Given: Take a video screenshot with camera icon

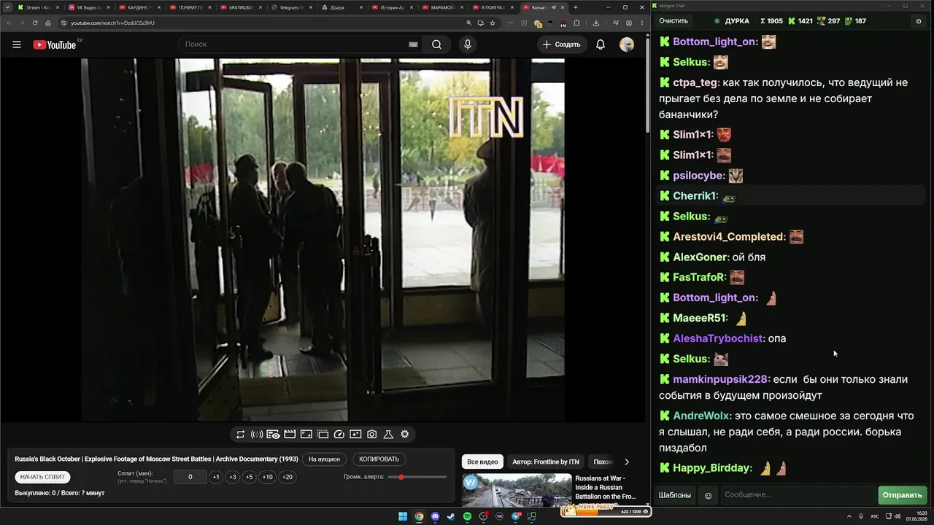Looking at the screenshot, I should click(372, 435).
